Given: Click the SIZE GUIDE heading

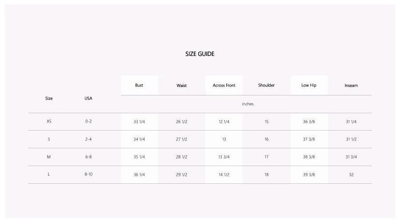Looking at the screenshot, I should 200,54.
